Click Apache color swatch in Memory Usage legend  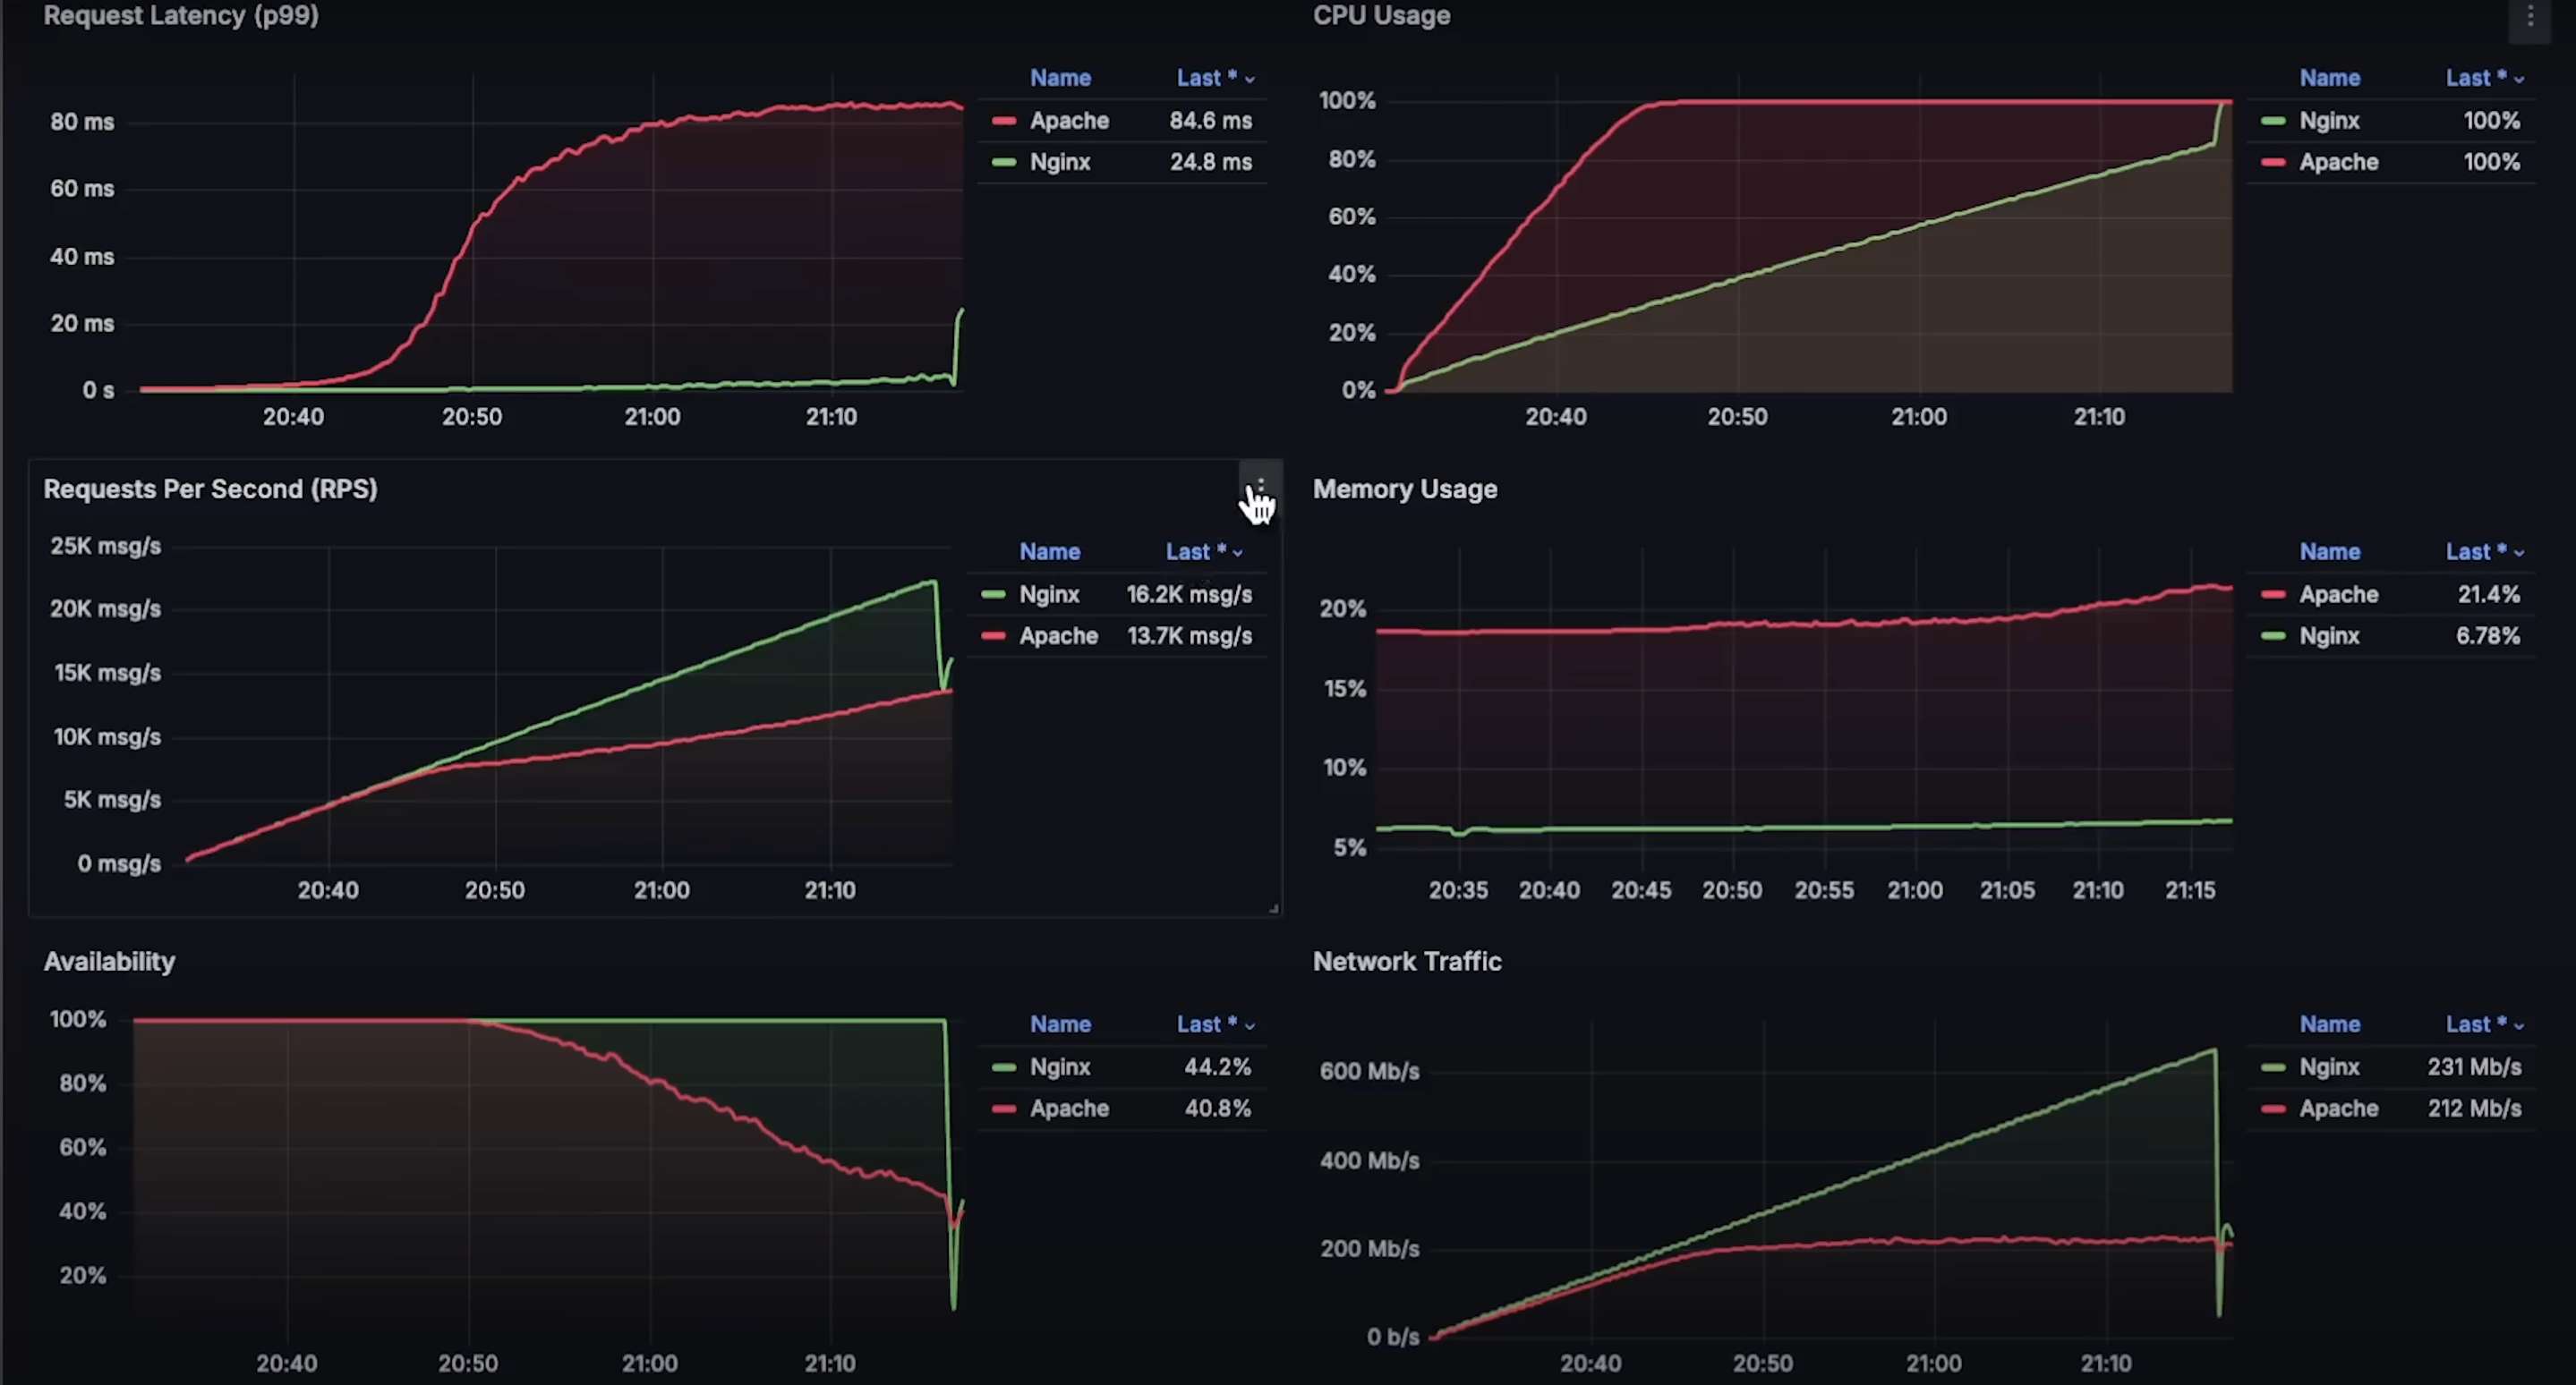point(2273,595)
